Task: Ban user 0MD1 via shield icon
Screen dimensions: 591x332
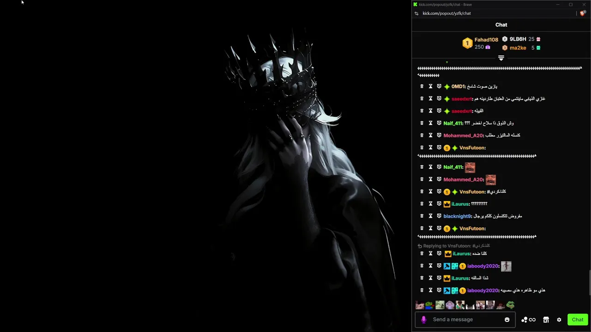Action: (x=439, y=86)
